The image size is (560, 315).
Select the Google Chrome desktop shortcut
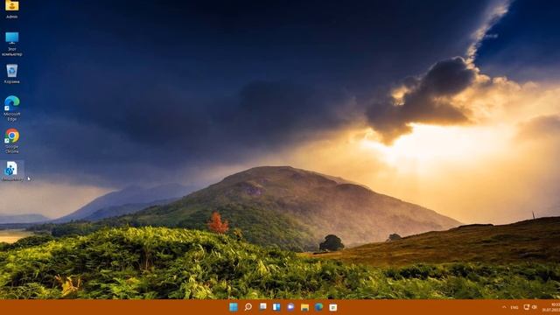[x=11, y=141]
